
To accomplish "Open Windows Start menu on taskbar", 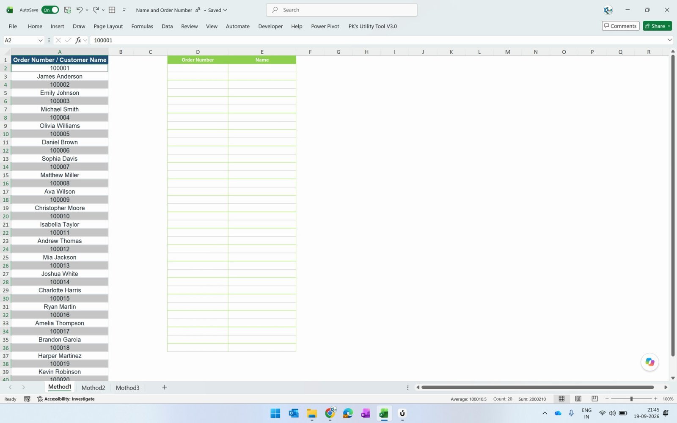I will [275, 413].
